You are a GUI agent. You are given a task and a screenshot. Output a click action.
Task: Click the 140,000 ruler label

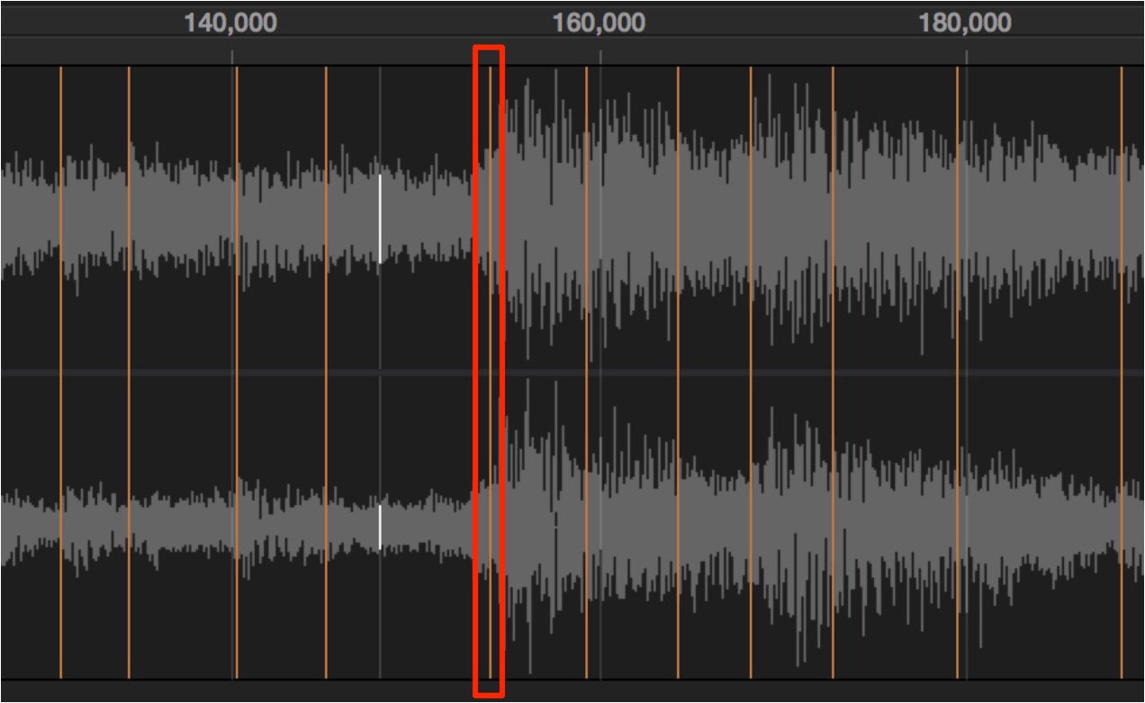230,23
